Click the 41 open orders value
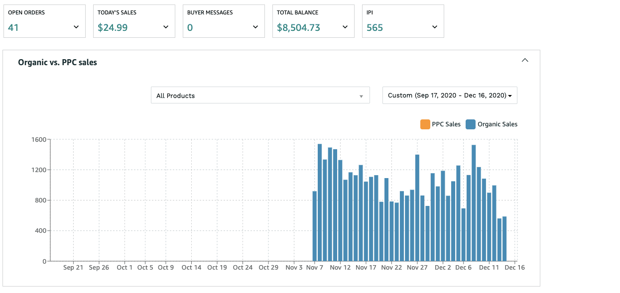Image resolution: width=620 pixels, height=293 pixels. 13,28
